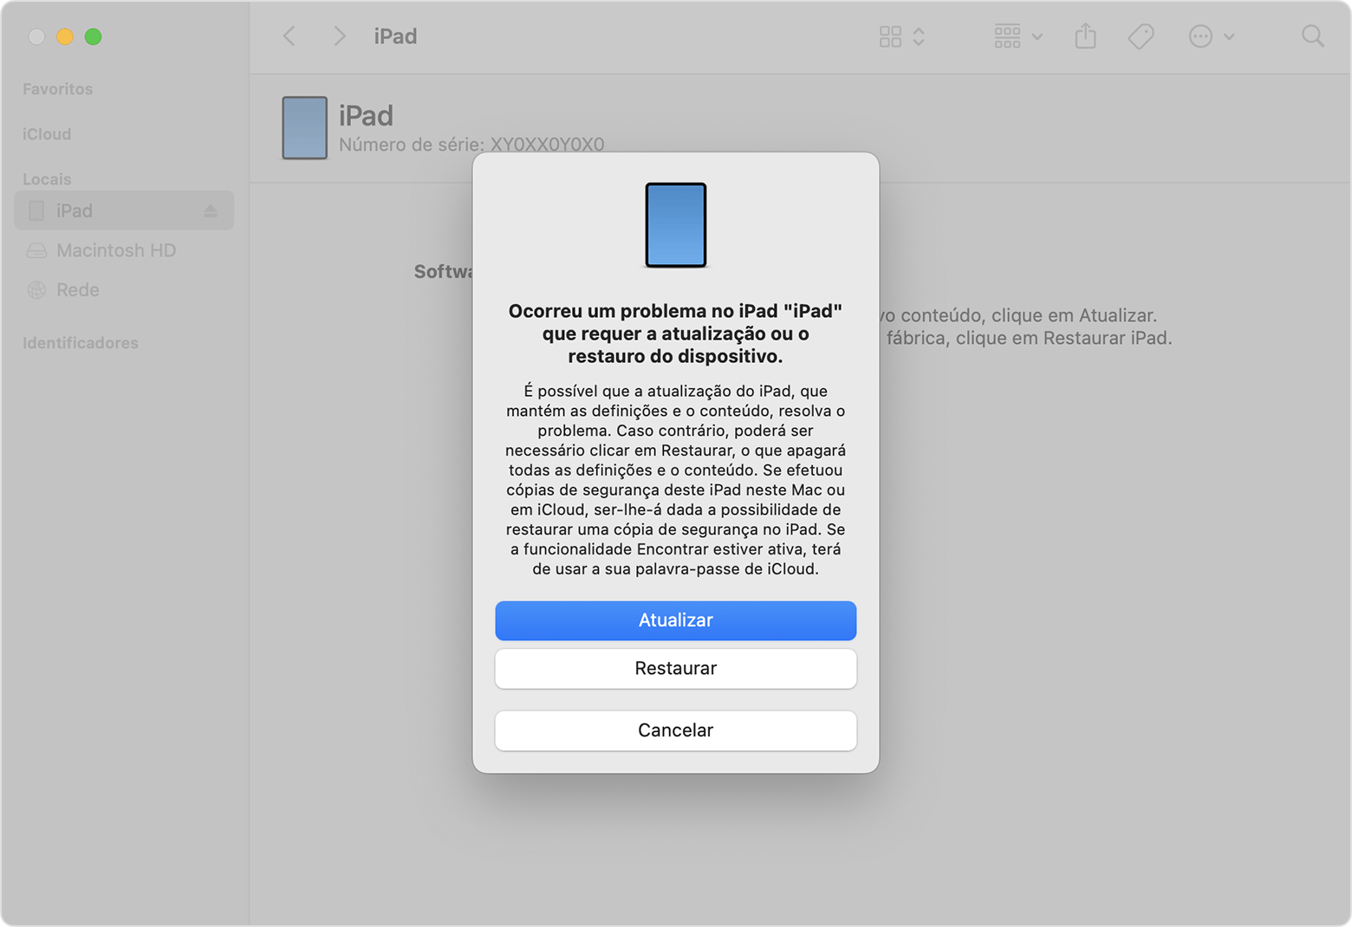Expand the more actions ellipsis menu
The width and height of the screenshot is (1352, 927).
[1210, 36]
